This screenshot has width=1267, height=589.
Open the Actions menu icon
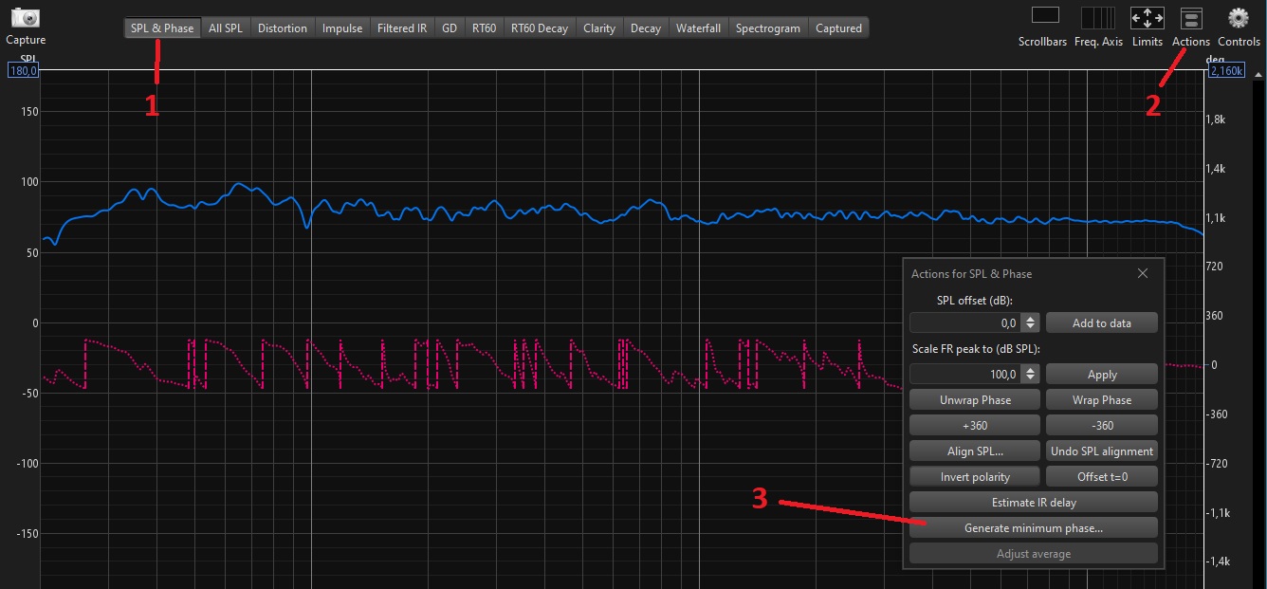click(1191, 18)
